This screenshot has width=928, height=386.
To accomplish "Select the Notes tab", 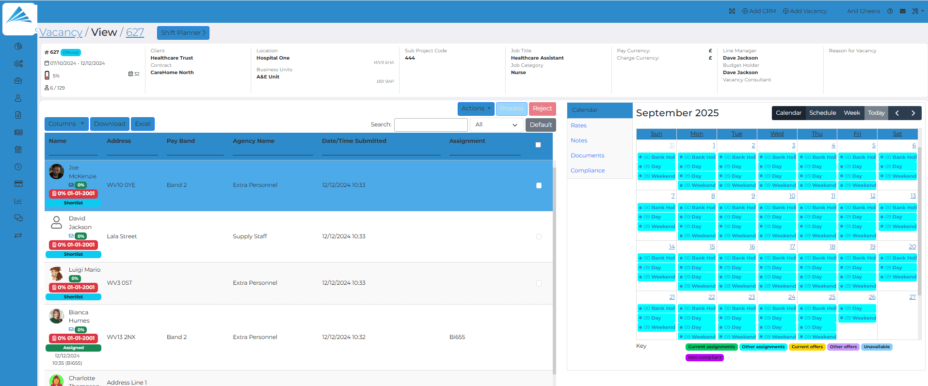I will point(579,140).
